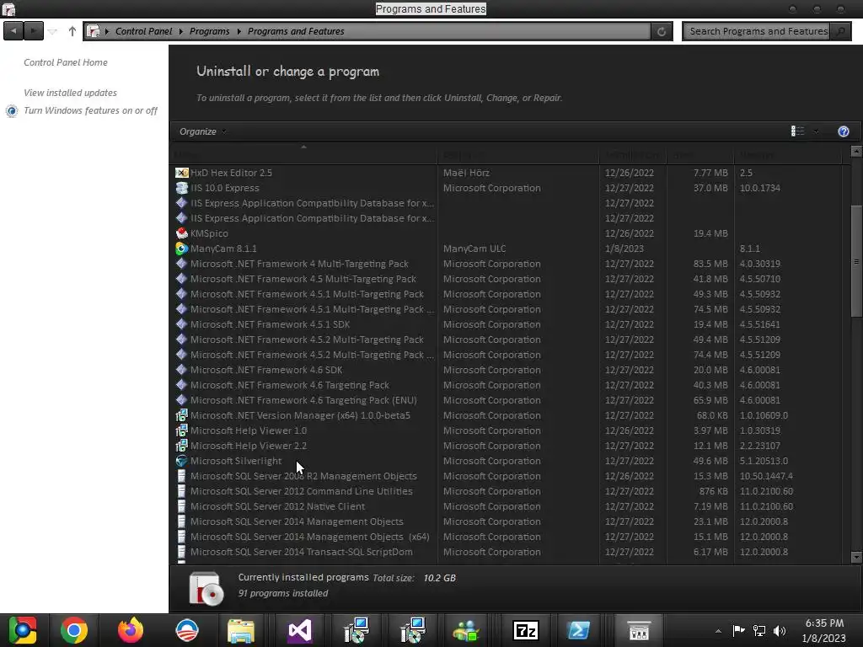Open File Explorer from the taskbar
The height and width of the screenshot is (647, 863).
click(241, 630)
